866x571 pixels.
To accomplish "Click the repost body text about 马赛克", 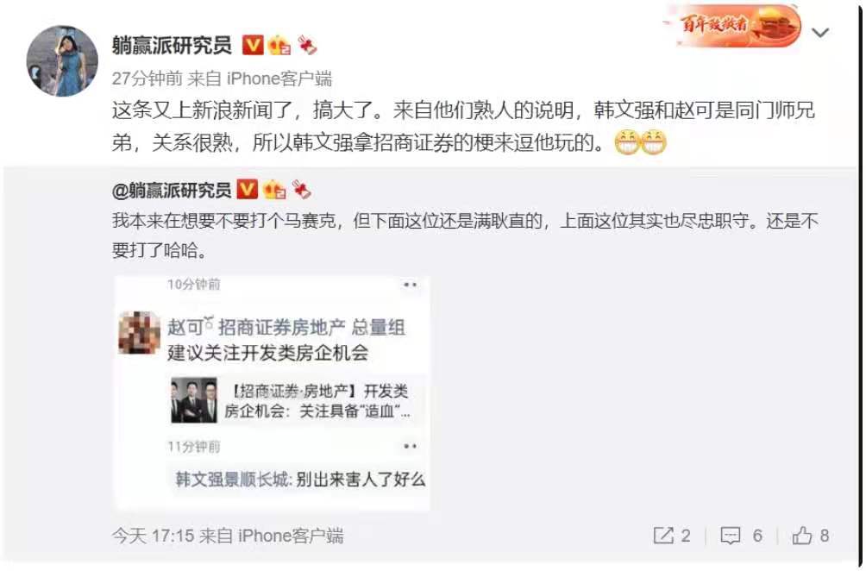I will (x=465, y=235).
